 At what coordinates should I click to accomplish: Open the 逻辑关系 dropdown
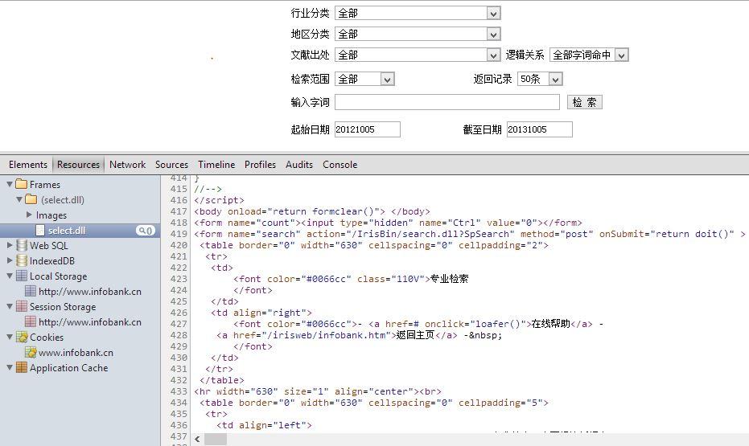[589, 55]
